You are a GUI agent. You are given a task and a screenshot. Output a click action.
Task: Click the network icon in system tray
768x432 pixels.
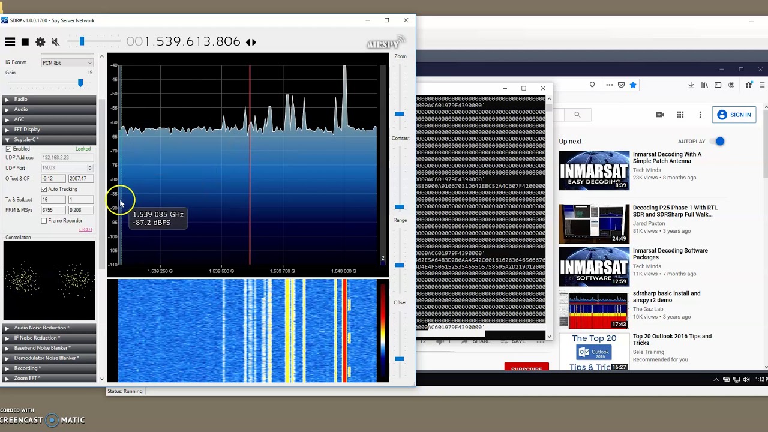point(736,379)
